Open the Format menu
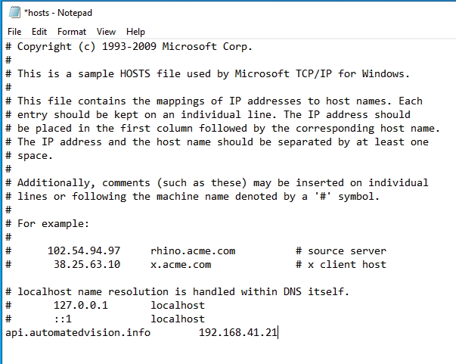 (72, 32)
